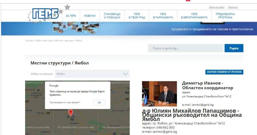Expand the region dropdown showing Ямбол
Image resolution: width=257 pixels, height=135 pixels.
(92, 74)
